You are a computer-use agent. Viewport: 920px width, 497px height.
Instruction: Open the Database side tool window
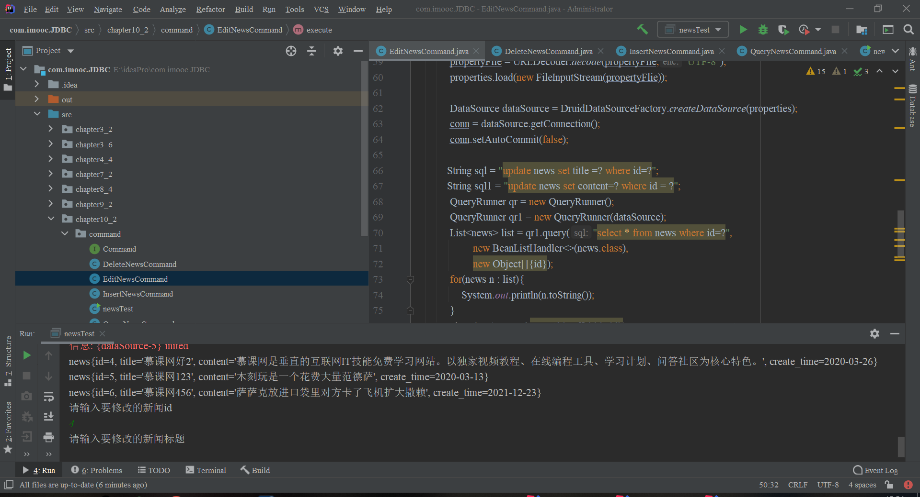coord(912,106)
